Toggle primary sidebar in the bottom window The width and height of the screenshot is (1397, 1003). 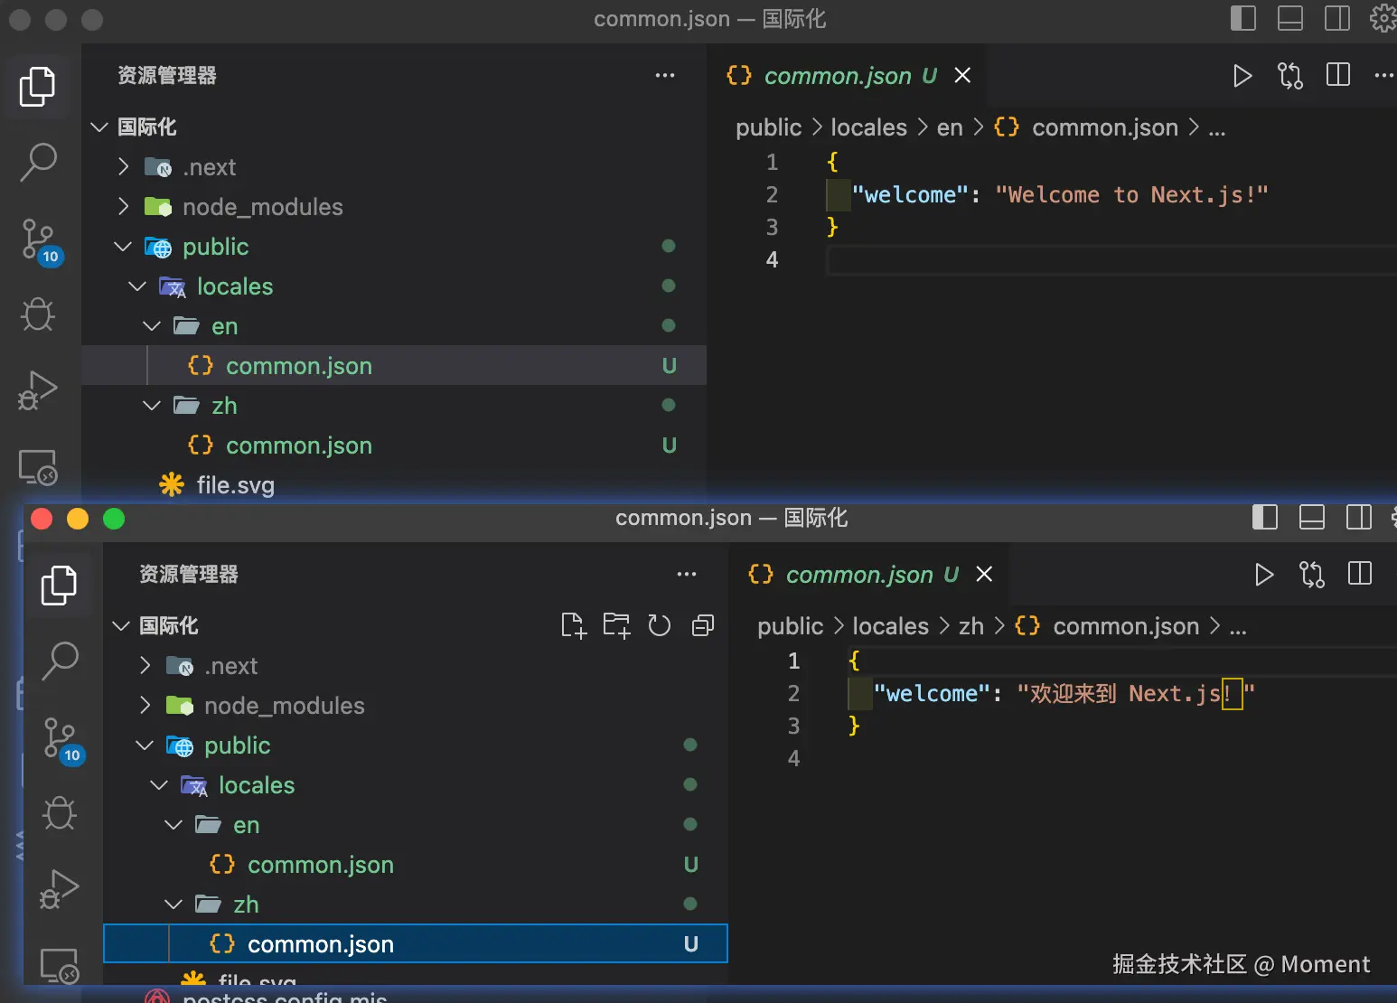[x=1265, y=517]
